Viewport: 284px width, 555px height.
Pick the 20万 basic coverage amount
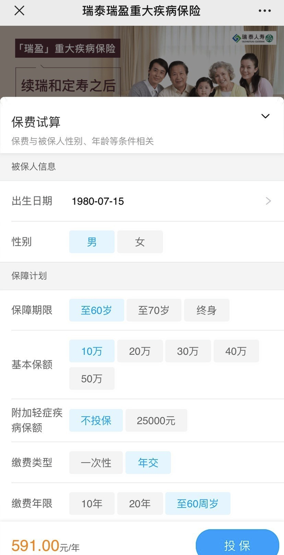click(140, 351)
